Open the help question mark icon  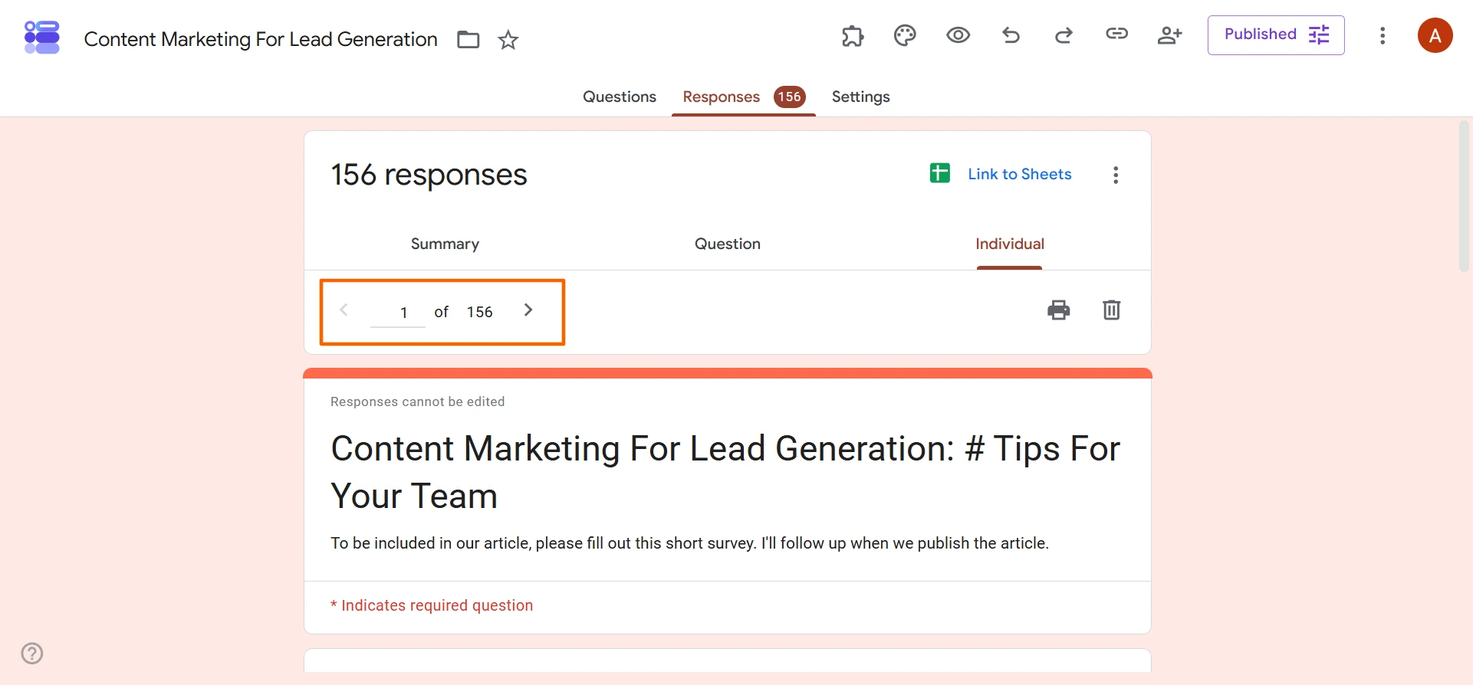click(x=32, y=653)
